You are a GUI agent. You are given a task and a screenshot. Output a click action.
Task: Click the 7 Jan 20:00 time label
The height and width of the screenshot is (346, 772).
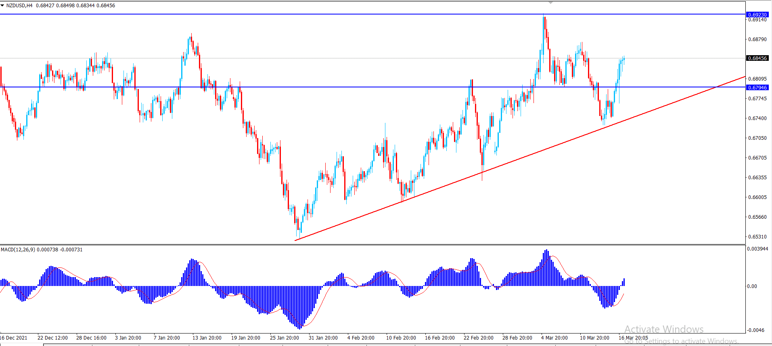(x=167, y=338)
